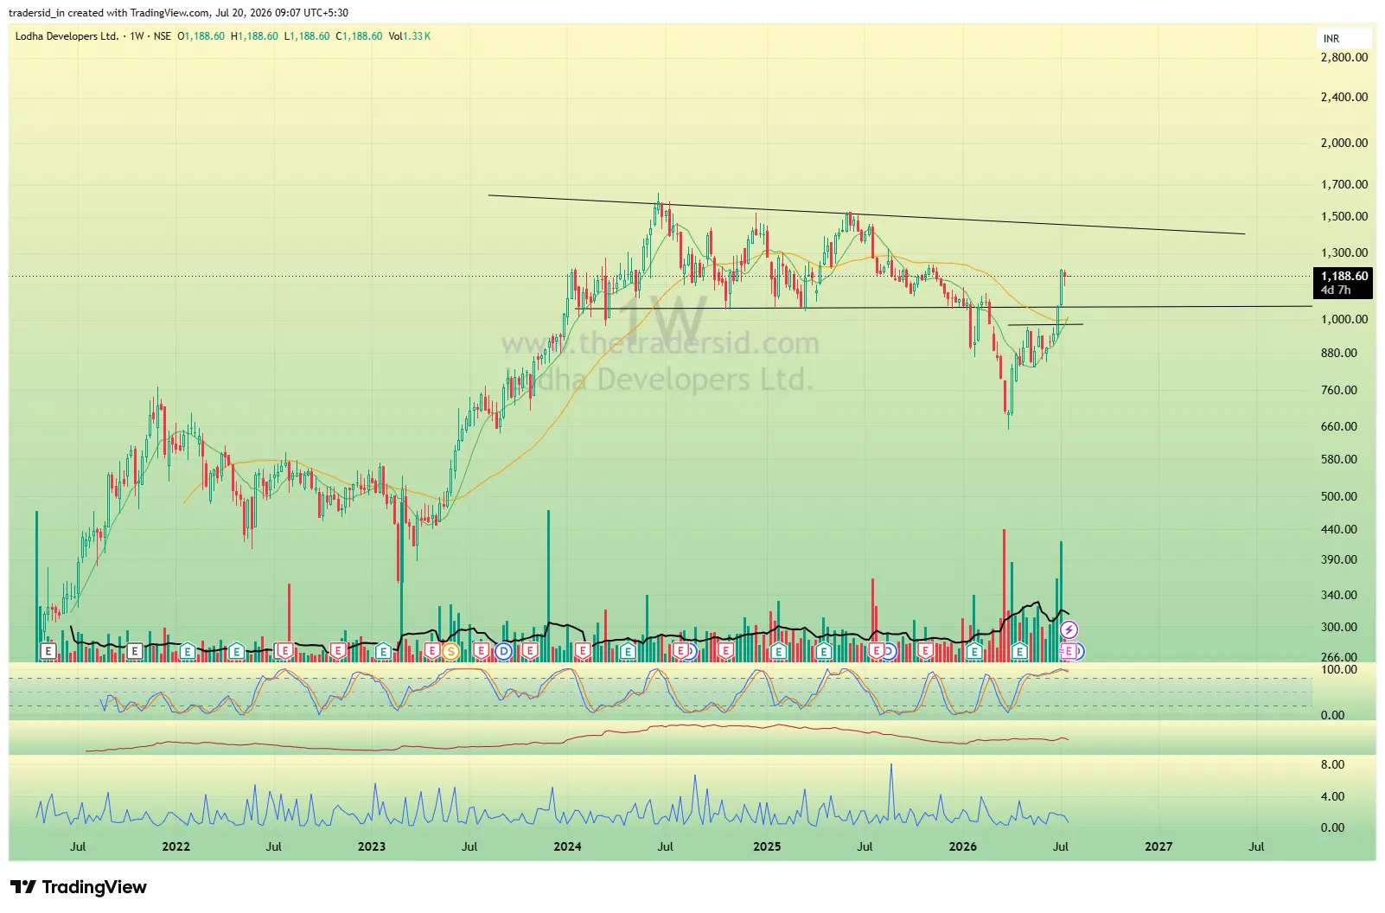Open the teal E earnings marker at April 2022
This screenshot has width=1385, height=913.
pos(236,651)
